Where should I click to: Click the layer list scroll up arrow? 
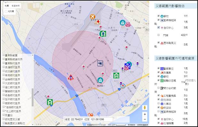tap(33, 55)
